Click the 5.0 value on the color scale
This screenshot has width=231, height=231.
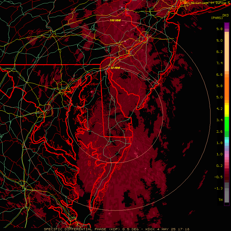[219, 97]
